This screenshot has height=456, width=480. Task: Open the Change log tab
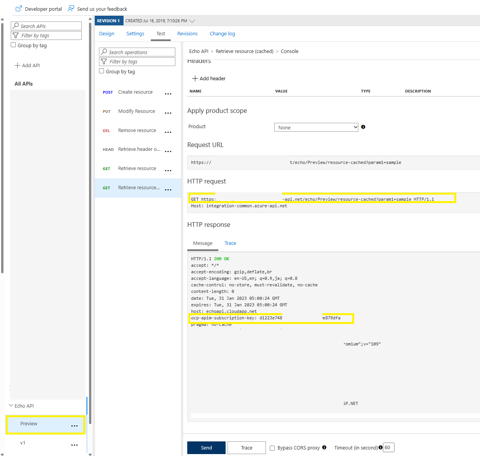tap(223, 34)
